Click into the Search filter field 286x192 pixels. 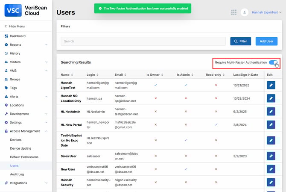click(143, 41)
